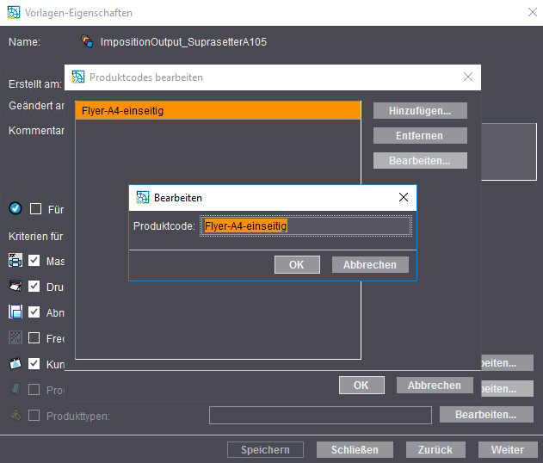The image size is (543, 463).
Task: Untick the 'Kun' criteria checkbox
Action: tap(34, 363)
